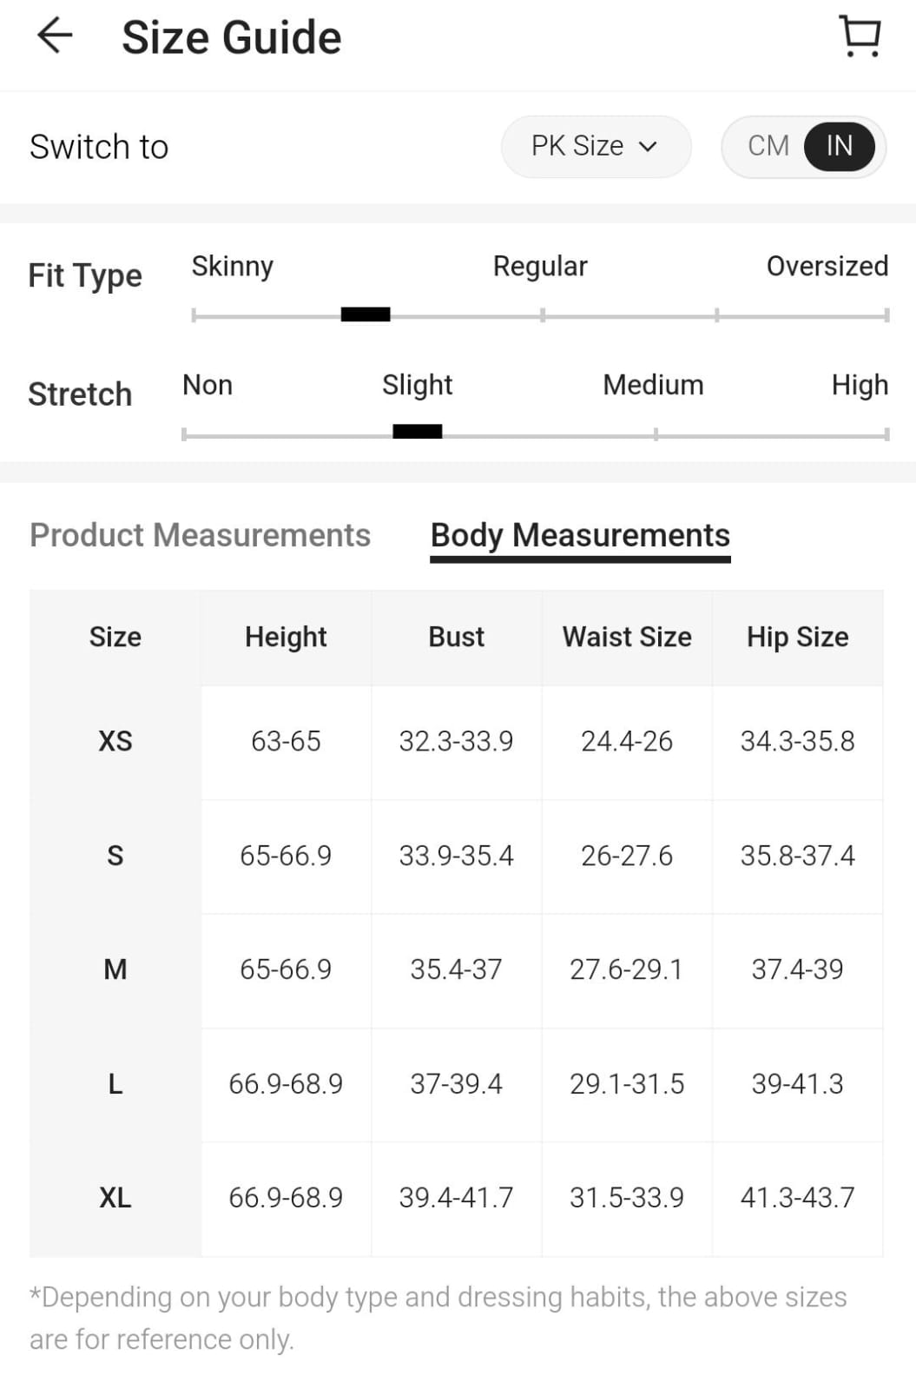Screen dimensions: 916x1389
Task: Click the S size label
Action: coord(115,856)
